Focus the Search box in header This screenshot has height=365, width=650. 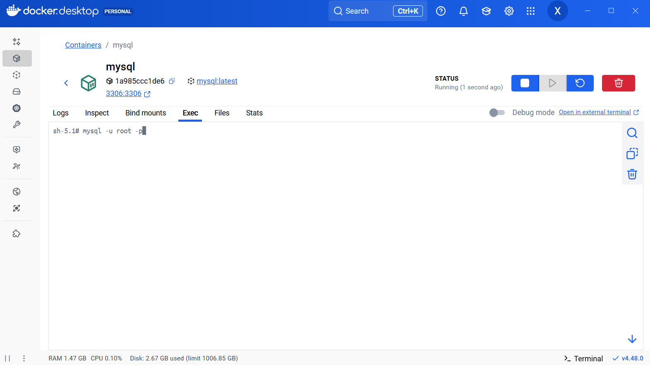(378, 11)
